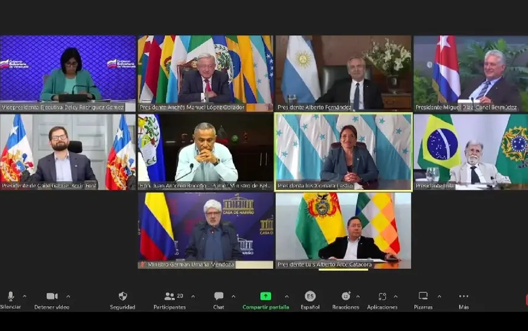This screenshot has width=528, height=331.
Task: Select Miguel Díaz-Canel Bermúdez video tile
Action: click(471, 74)
